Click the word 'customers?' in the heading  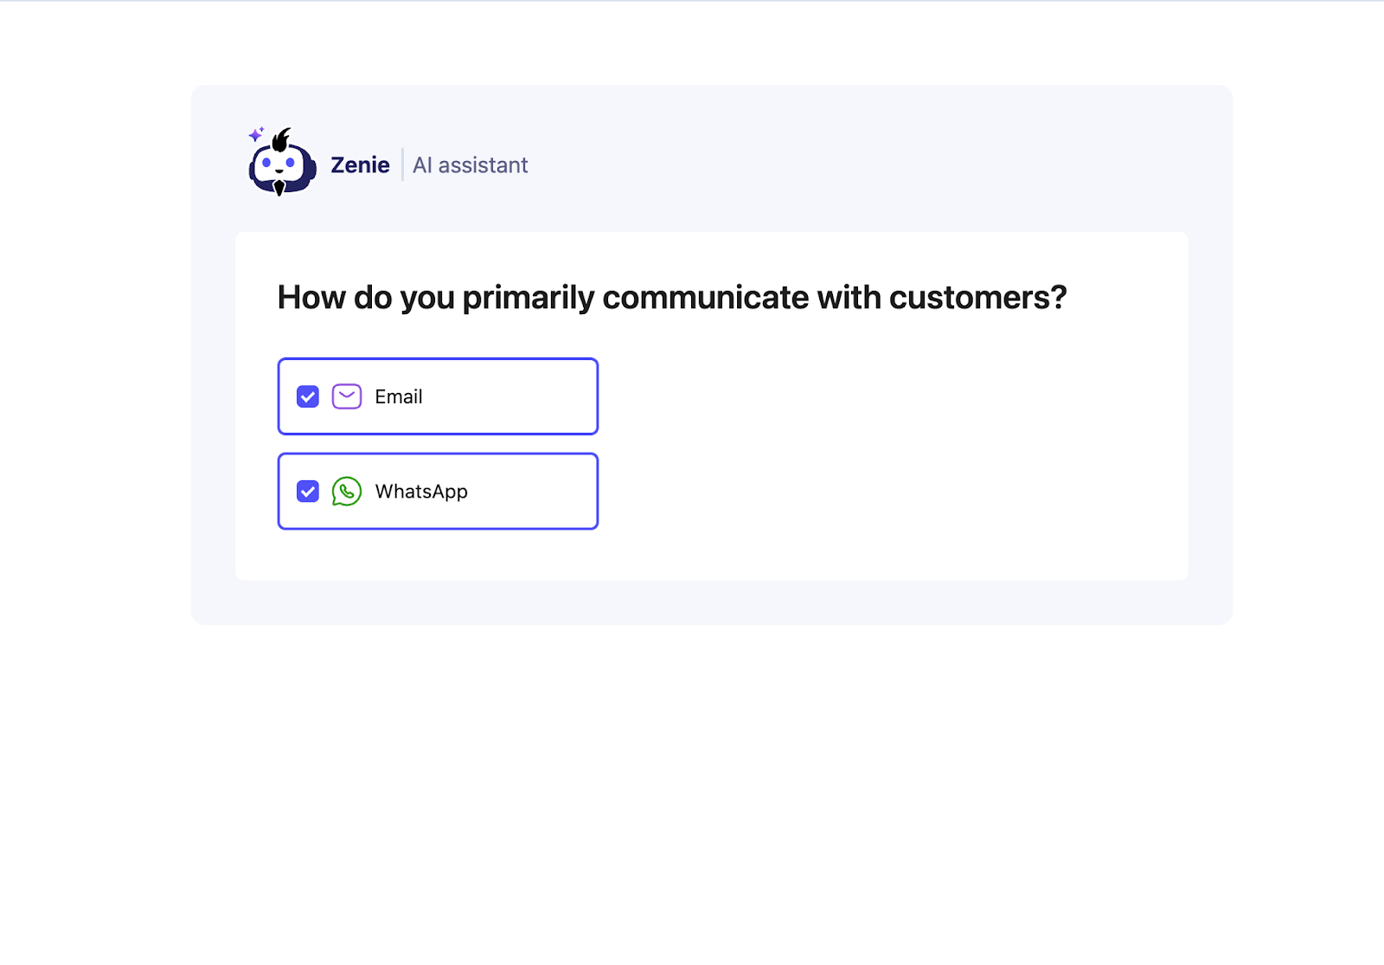[978, 298]
